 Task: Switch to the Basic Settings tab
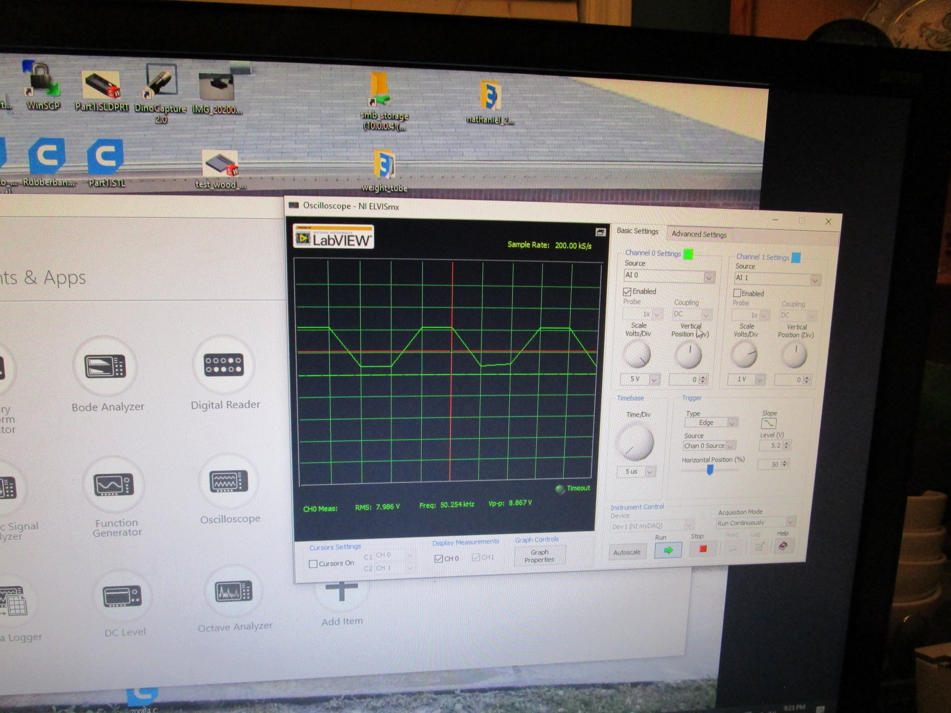coord(637,231)
